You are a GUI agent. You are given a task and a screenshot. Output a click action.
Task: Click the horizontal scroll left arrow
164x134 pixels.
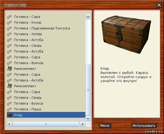[9, 124]
